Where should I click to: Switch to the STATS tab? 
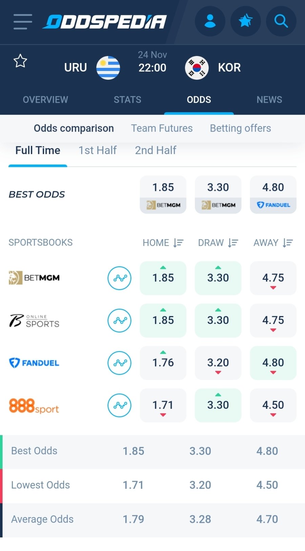tap(127, 100)
